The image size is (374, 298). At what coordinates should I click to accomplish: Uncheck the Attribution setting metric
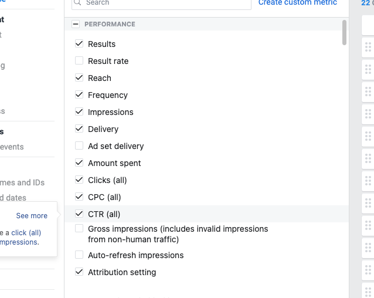click(79, 272)
